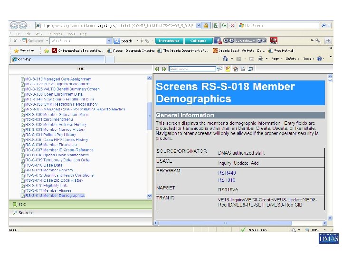Image resolution: width=342 pixels, height=257 pixels.
Task: Select RS-S-017 Member Aliases topic
Action: [48, 190]
